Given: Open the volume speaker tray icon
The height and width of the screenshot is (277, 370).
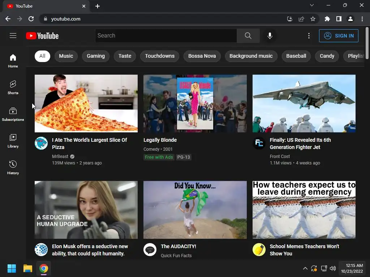Looking at the screenshot, I should pos(333,268).
